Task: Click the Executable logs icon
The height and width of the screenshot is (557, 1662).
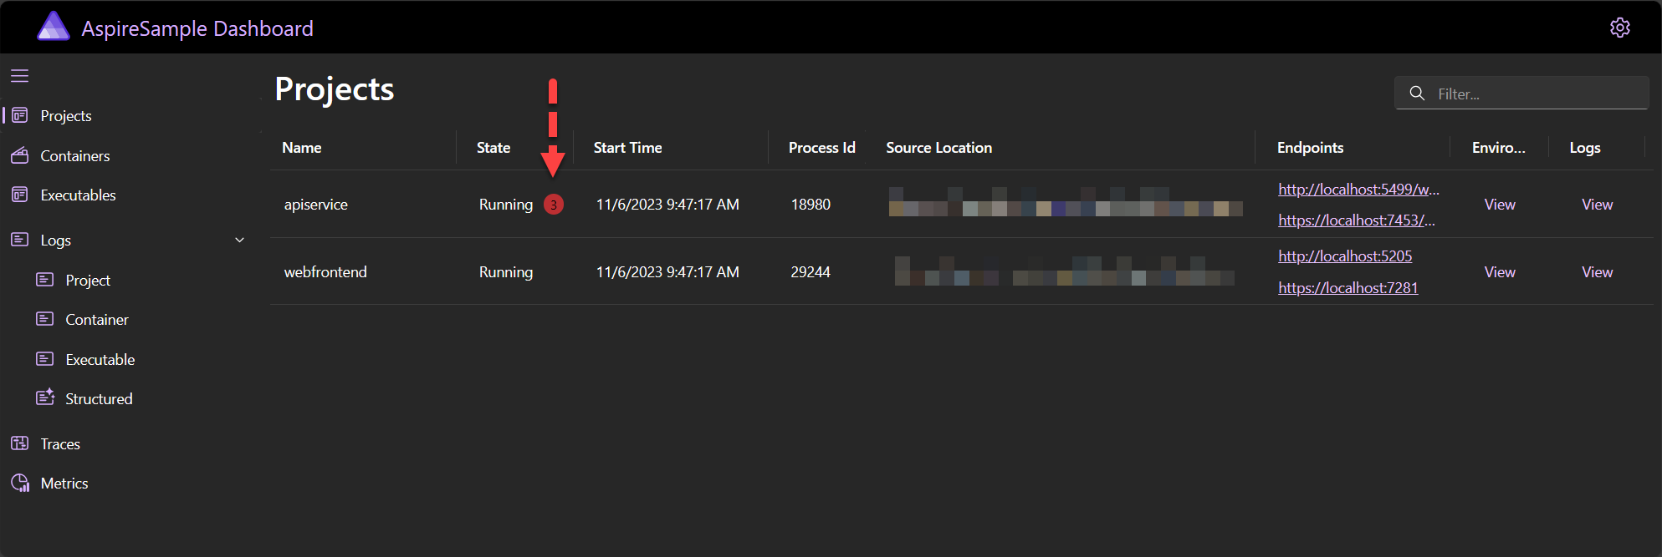Action: tap(45, 359)
